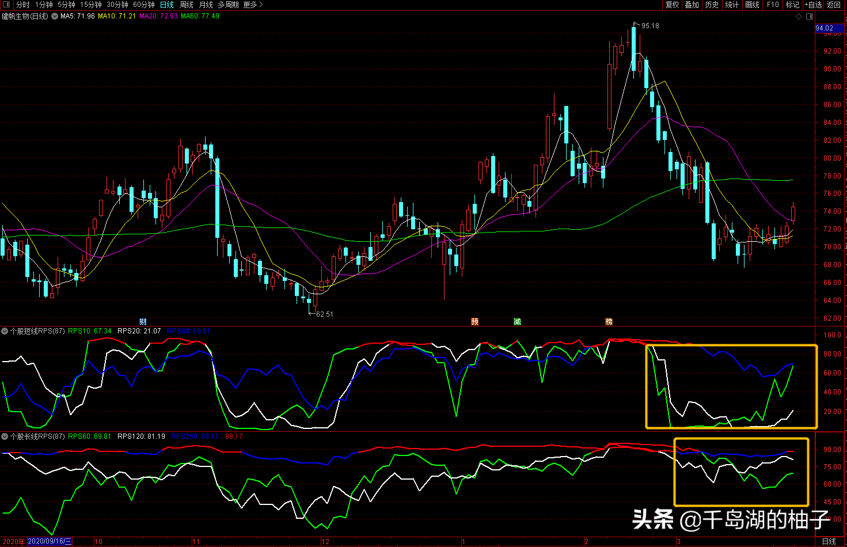Open the 历史 history button

click(712, 5)
